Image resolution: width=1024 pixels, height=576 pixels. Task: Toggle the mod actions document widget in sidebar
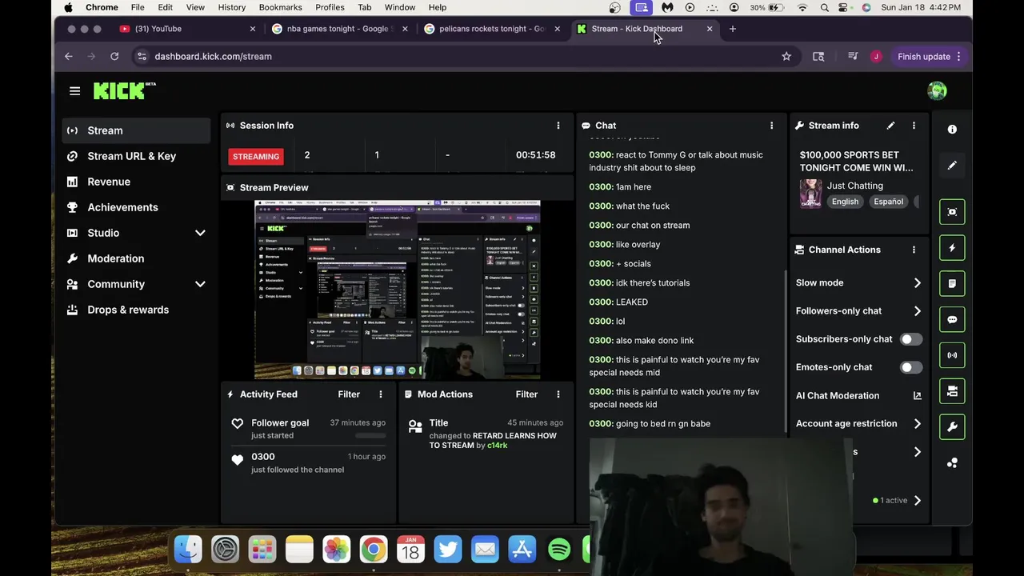(x=952, y=283)
